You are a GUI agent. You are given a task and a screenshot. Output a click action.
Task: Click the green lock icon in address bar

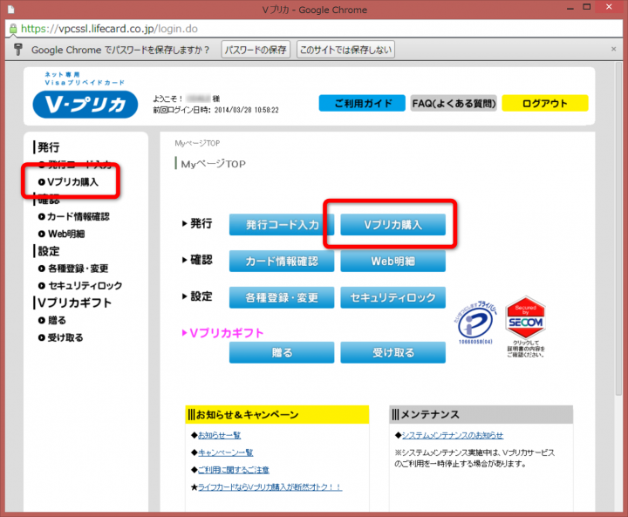[13, 29]
